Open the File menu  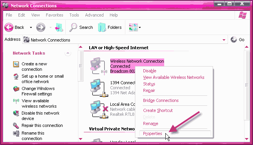(x=9, y=15)
